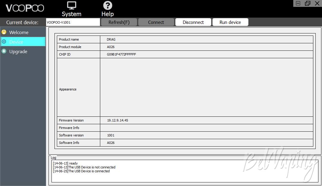
Task: Select the Software version value 1001
Action: coord(111,135)
